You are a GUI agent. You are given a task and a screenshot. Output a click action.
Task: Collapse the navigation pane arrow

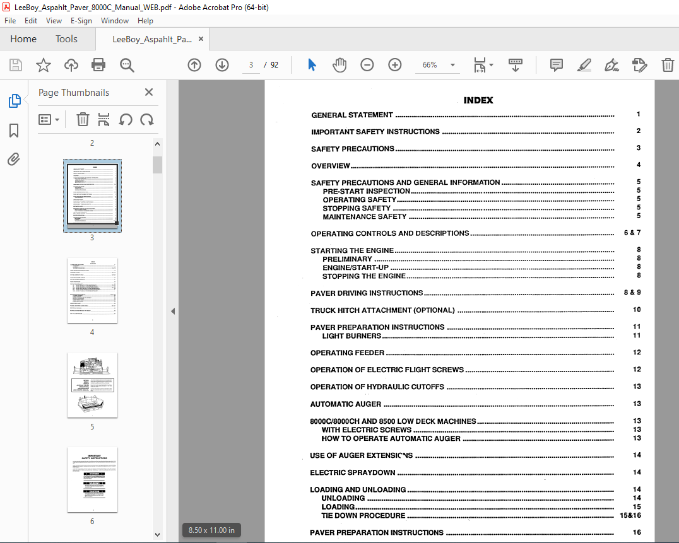(x=173, y=311)
